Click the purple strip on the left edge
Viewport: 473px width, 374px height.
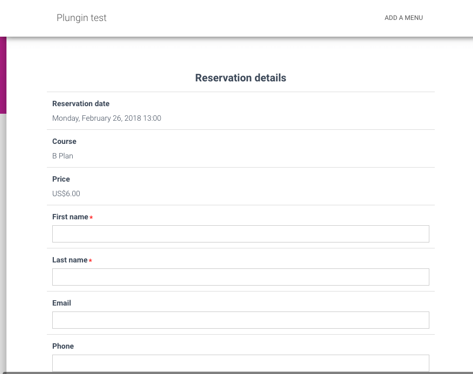pos(3,75)
